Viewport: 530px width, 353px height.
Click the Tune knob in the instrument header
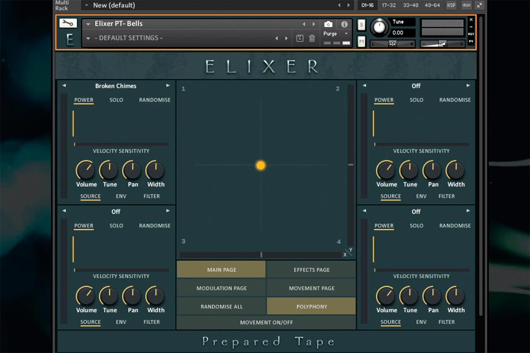tap(379, 27)
